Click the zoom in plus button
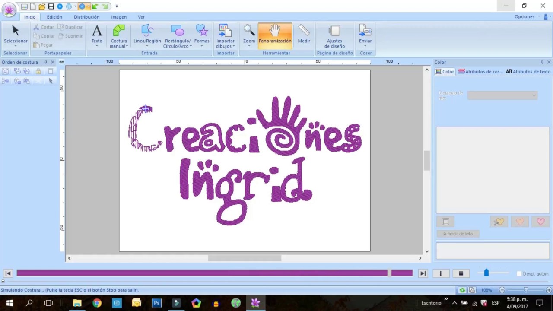Screen dimensions: 553x311 549,290
